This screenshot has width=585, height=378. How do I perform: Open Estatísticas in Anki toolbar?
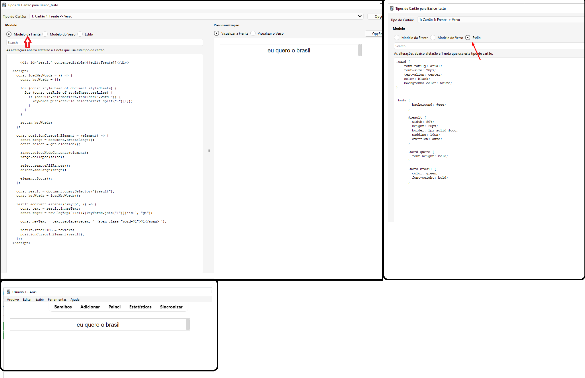[140, 307]
